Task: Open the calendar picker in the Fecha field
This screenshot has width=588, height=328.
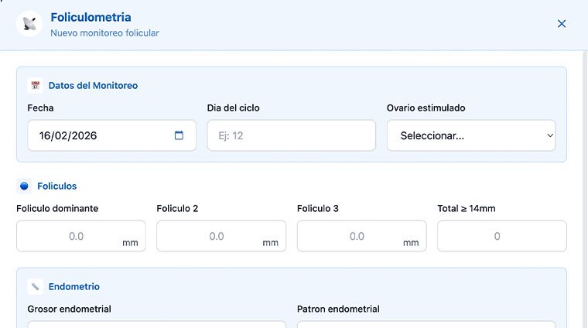Action: (179, 135)
